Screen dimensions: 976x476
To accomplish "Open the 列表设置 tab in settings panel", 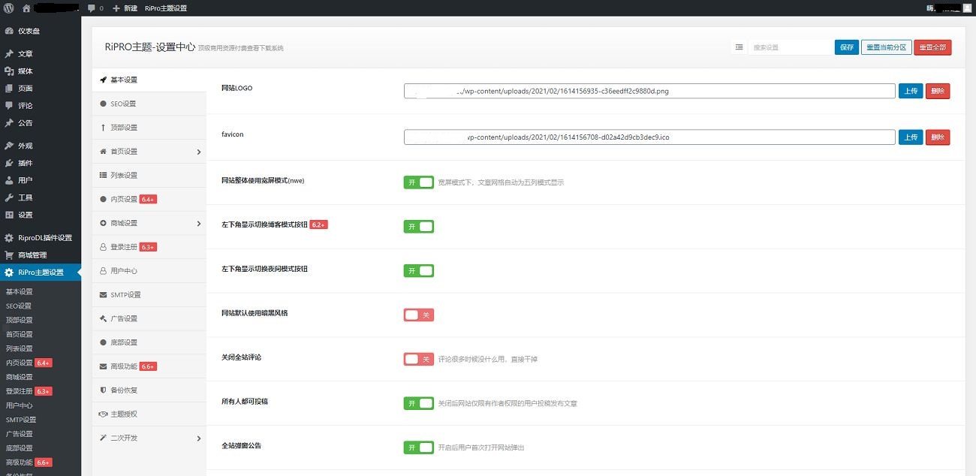I will [x=149, y=176].
